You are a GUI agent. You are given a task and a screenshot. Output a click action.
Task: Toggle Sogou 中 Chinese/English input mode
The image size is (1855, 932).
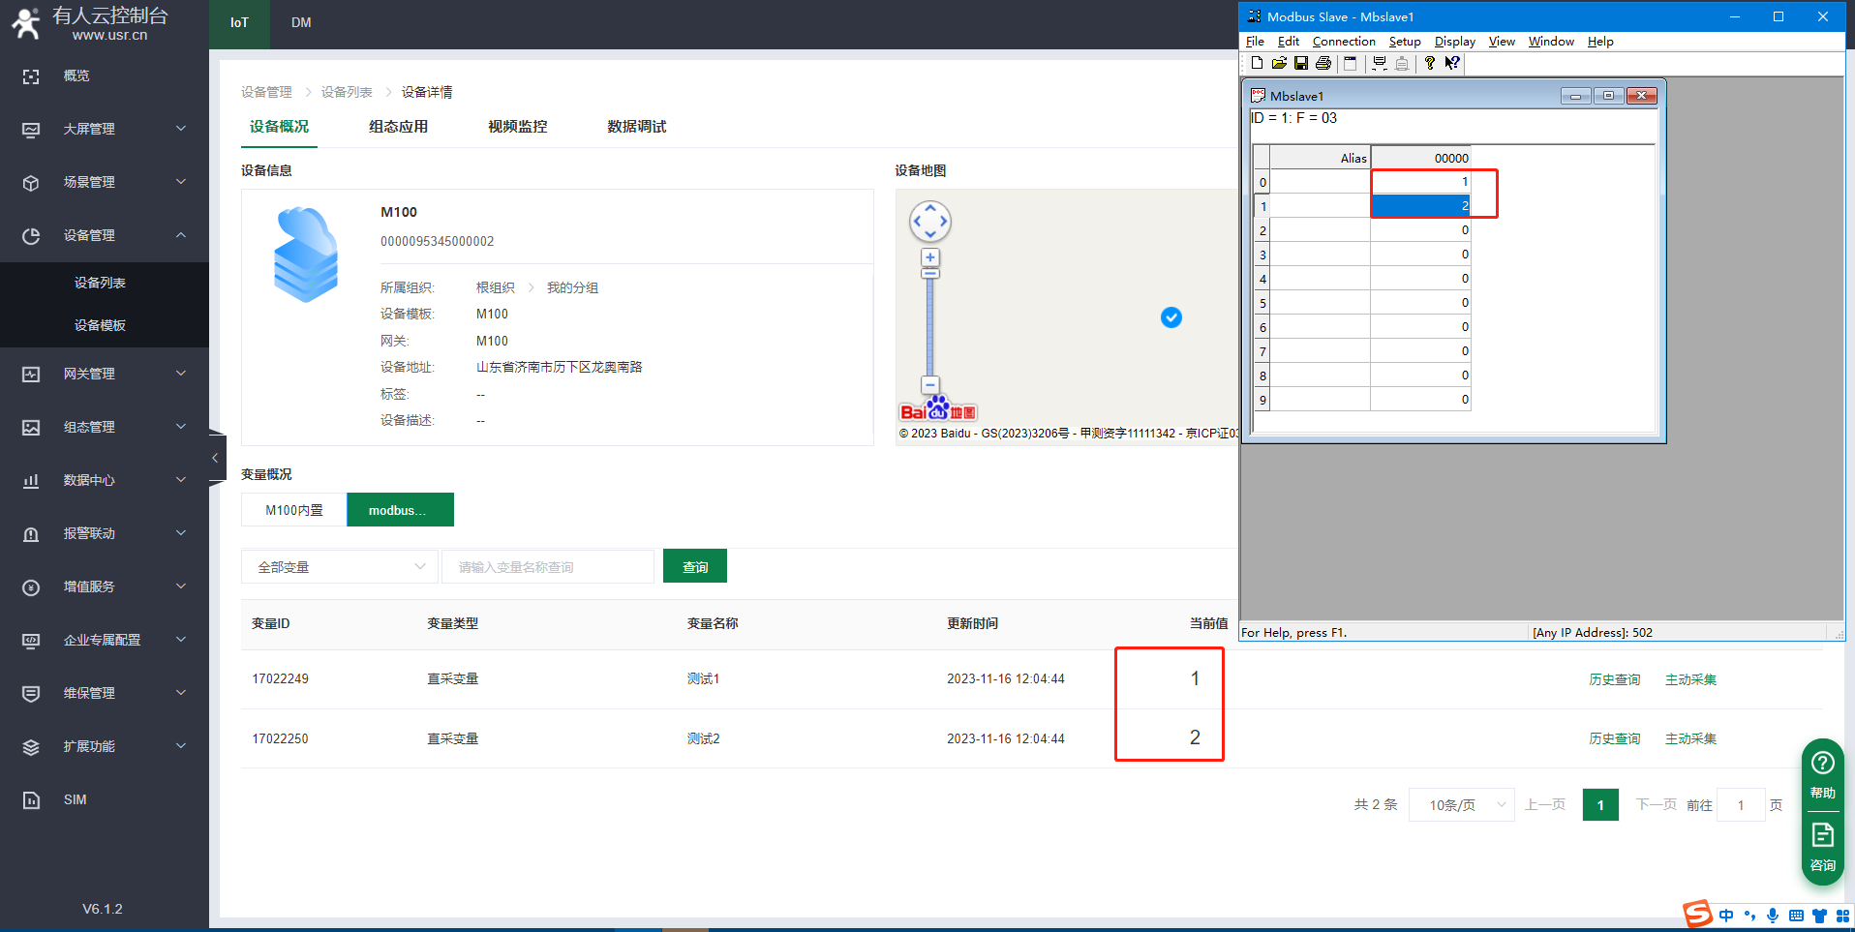coord(1726,916)
